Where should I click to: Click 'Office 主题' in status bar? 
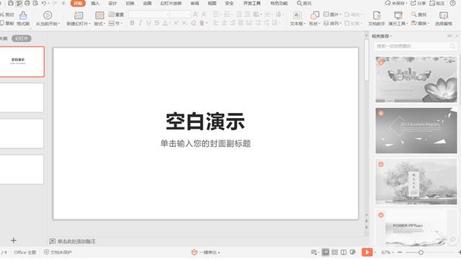pyautogui.click(x=25, y=253)
